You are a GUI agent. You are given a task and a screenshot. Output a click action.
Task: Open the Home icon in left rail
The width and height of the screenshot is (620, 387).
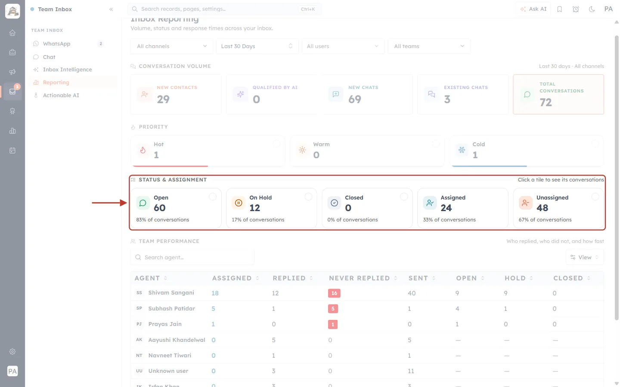[x=12, y=33]
